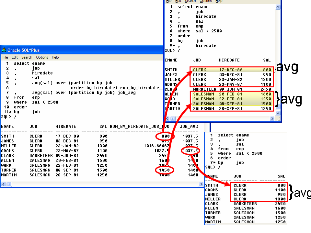311x233 pixels.
Task: Open the Options menu in the top-right window
Action: (205, 1)
